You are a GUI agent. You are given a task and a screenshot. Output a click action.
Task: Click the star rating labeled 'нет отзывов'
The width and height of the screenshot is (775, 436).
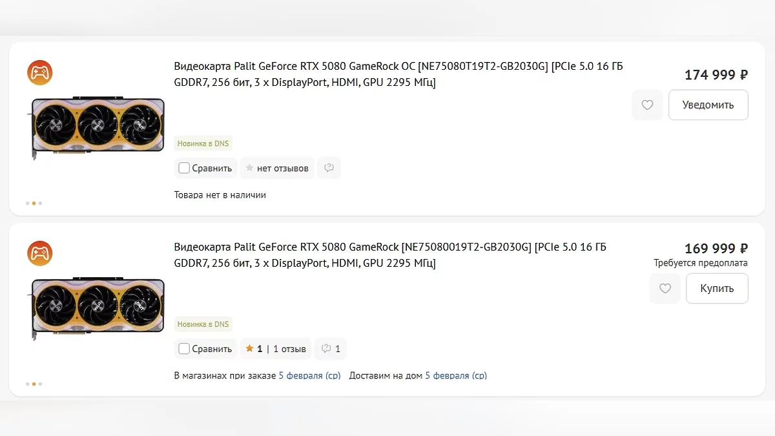276,168
